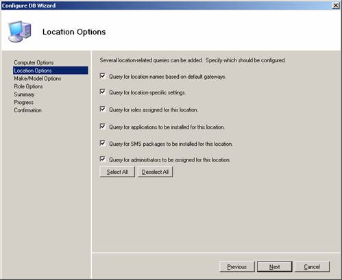This screenshot has height=280, width=342.
Task: Uncheck query for location-specific settings
Action: tap(103, 92)
